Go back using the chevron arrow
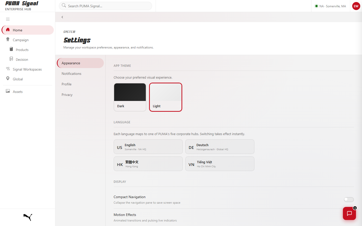 tap(62, 17)
